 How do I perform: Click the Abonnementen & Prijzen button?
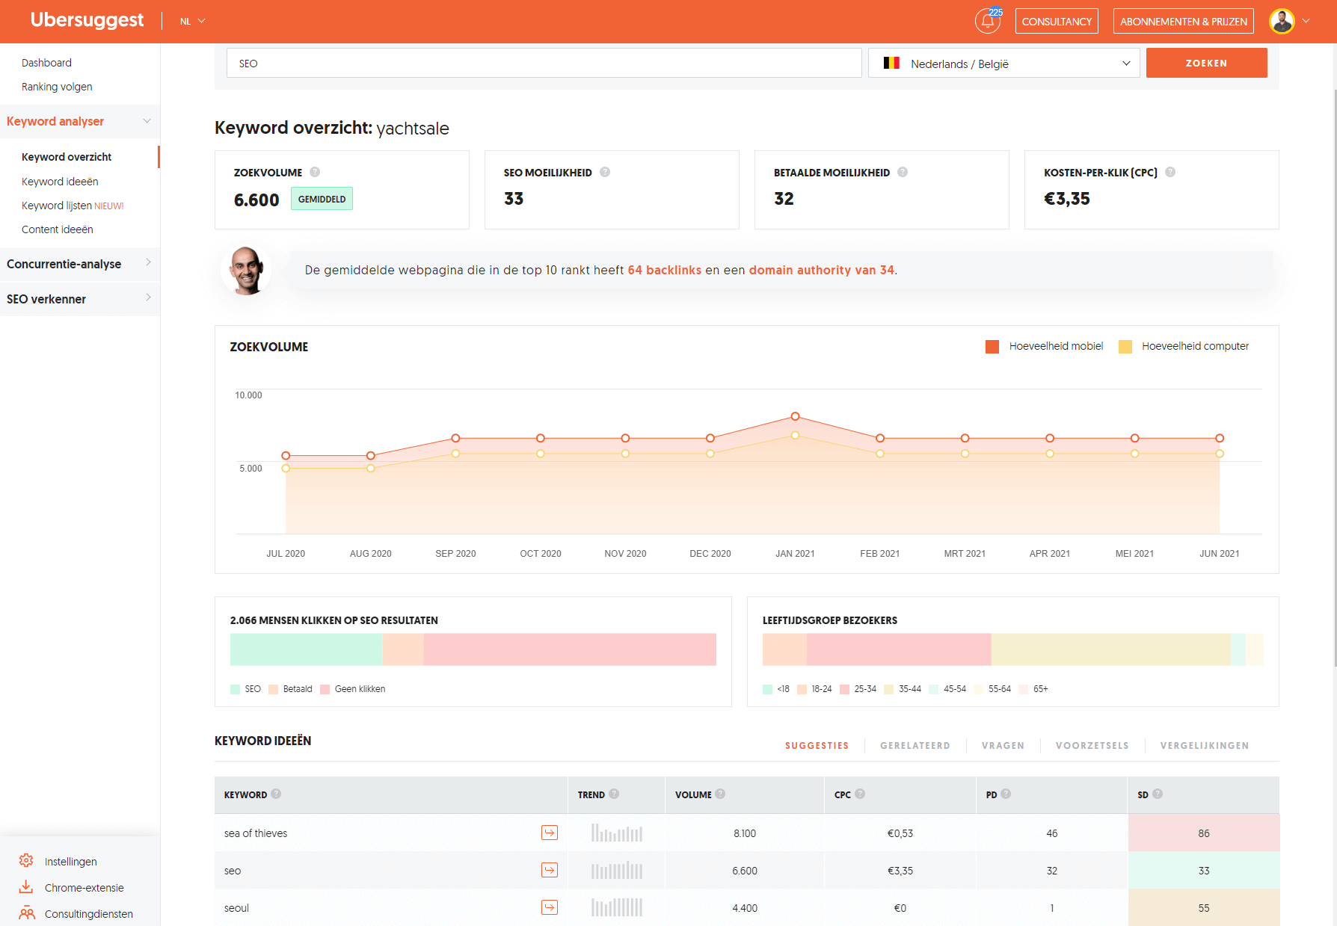click(1184, 21)
